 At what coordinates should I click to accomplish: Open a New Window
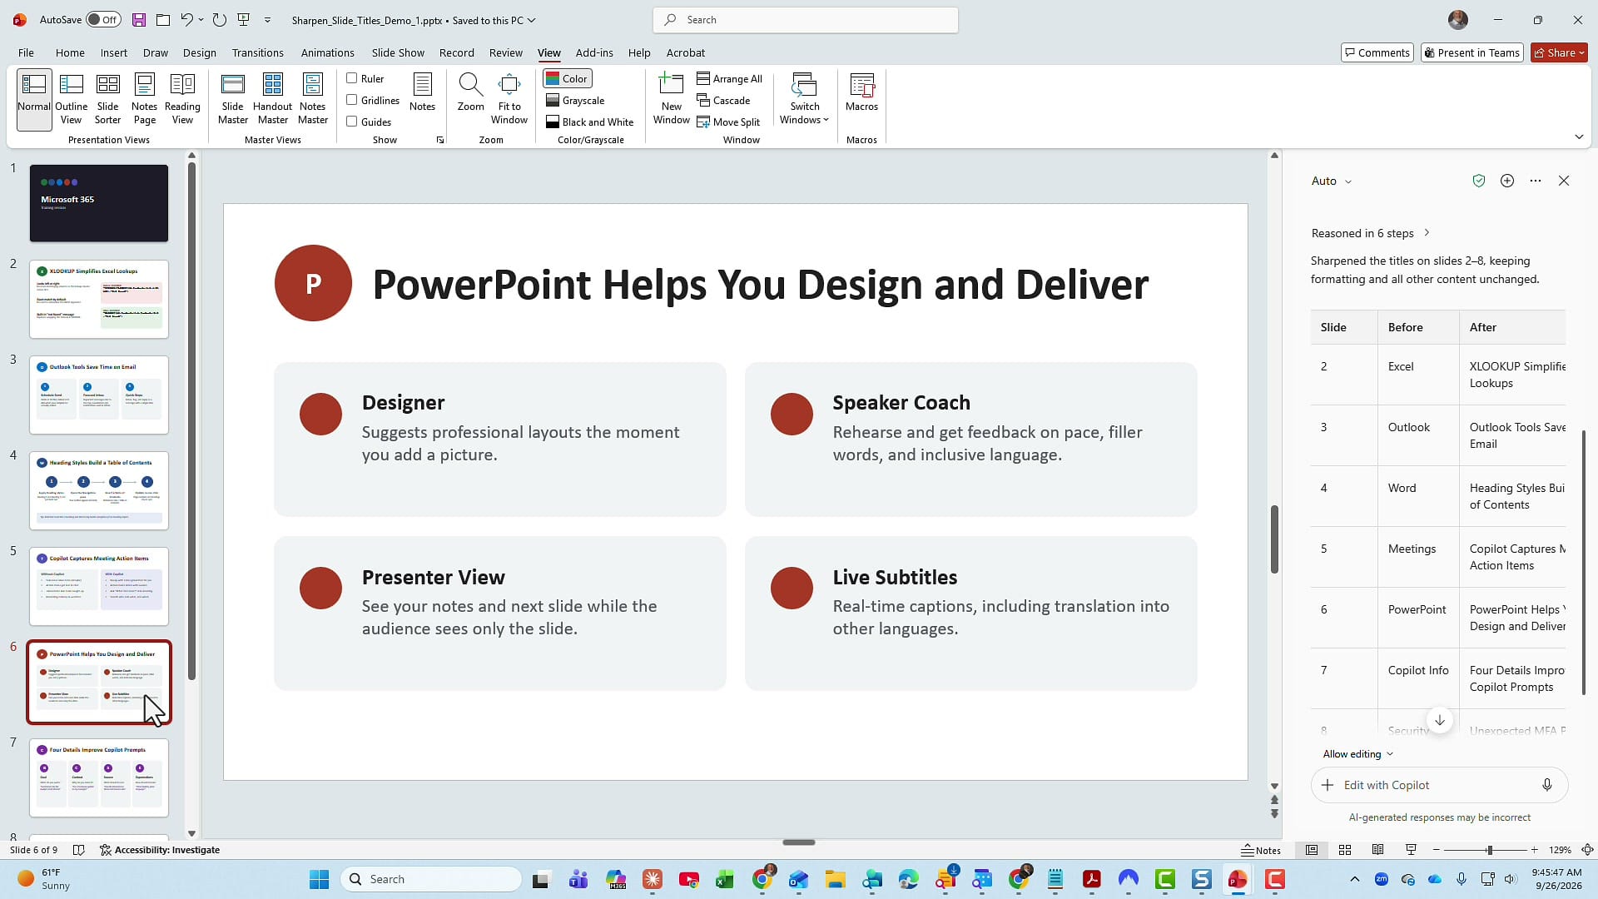(672, 99)
